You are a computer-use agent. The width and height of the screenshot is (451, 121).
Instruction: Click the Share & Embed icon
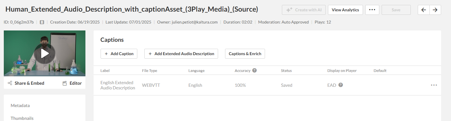coord(10,83)
